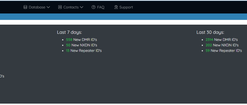The width and height of the screenshot is (247, 105).
Task: Open the Contacts menu label
Action: click(71, 7)
